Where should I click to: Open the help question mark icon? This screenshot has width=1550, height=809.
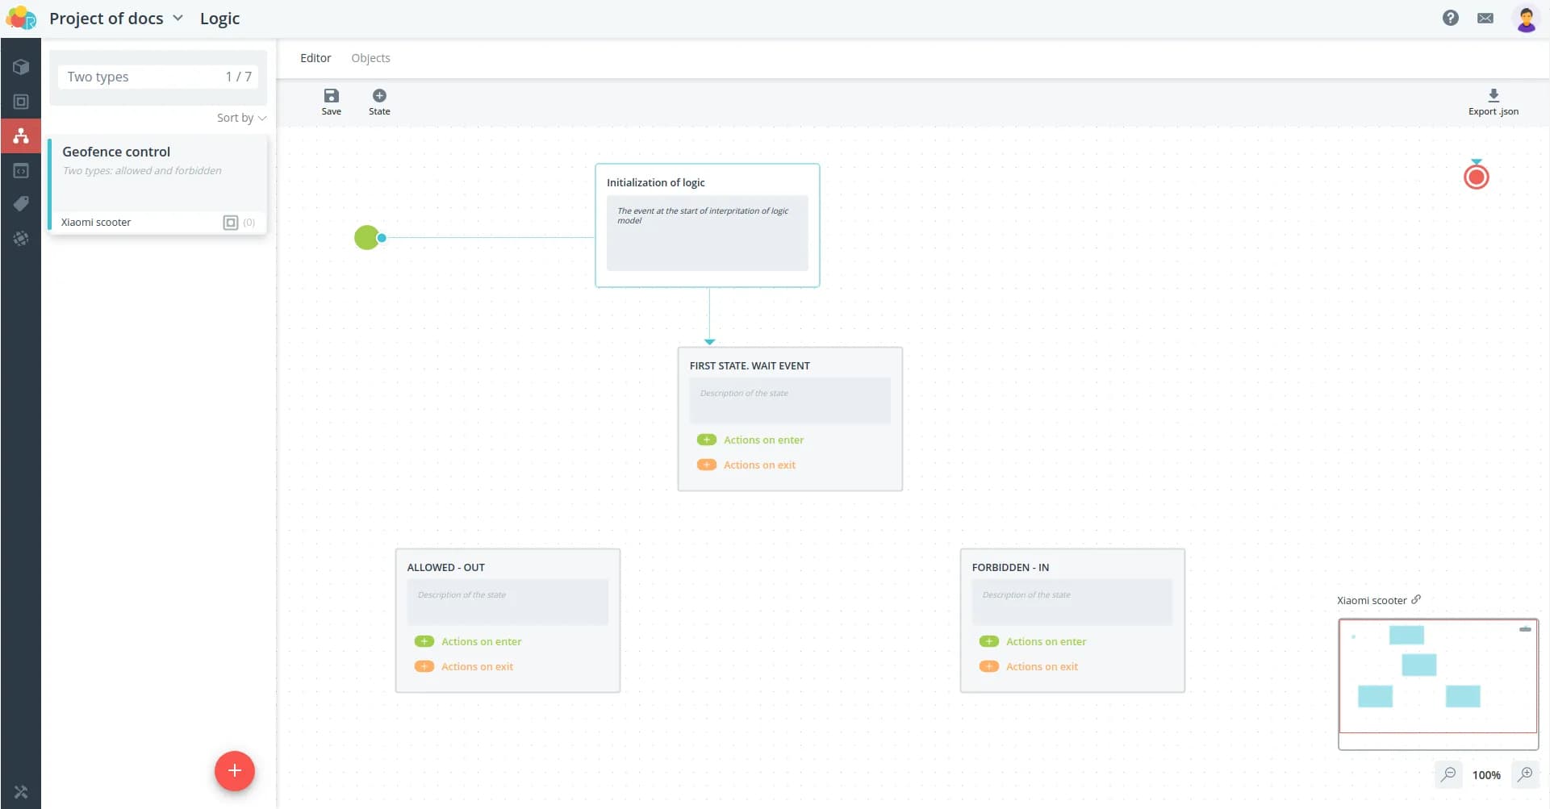(1450, 18)
